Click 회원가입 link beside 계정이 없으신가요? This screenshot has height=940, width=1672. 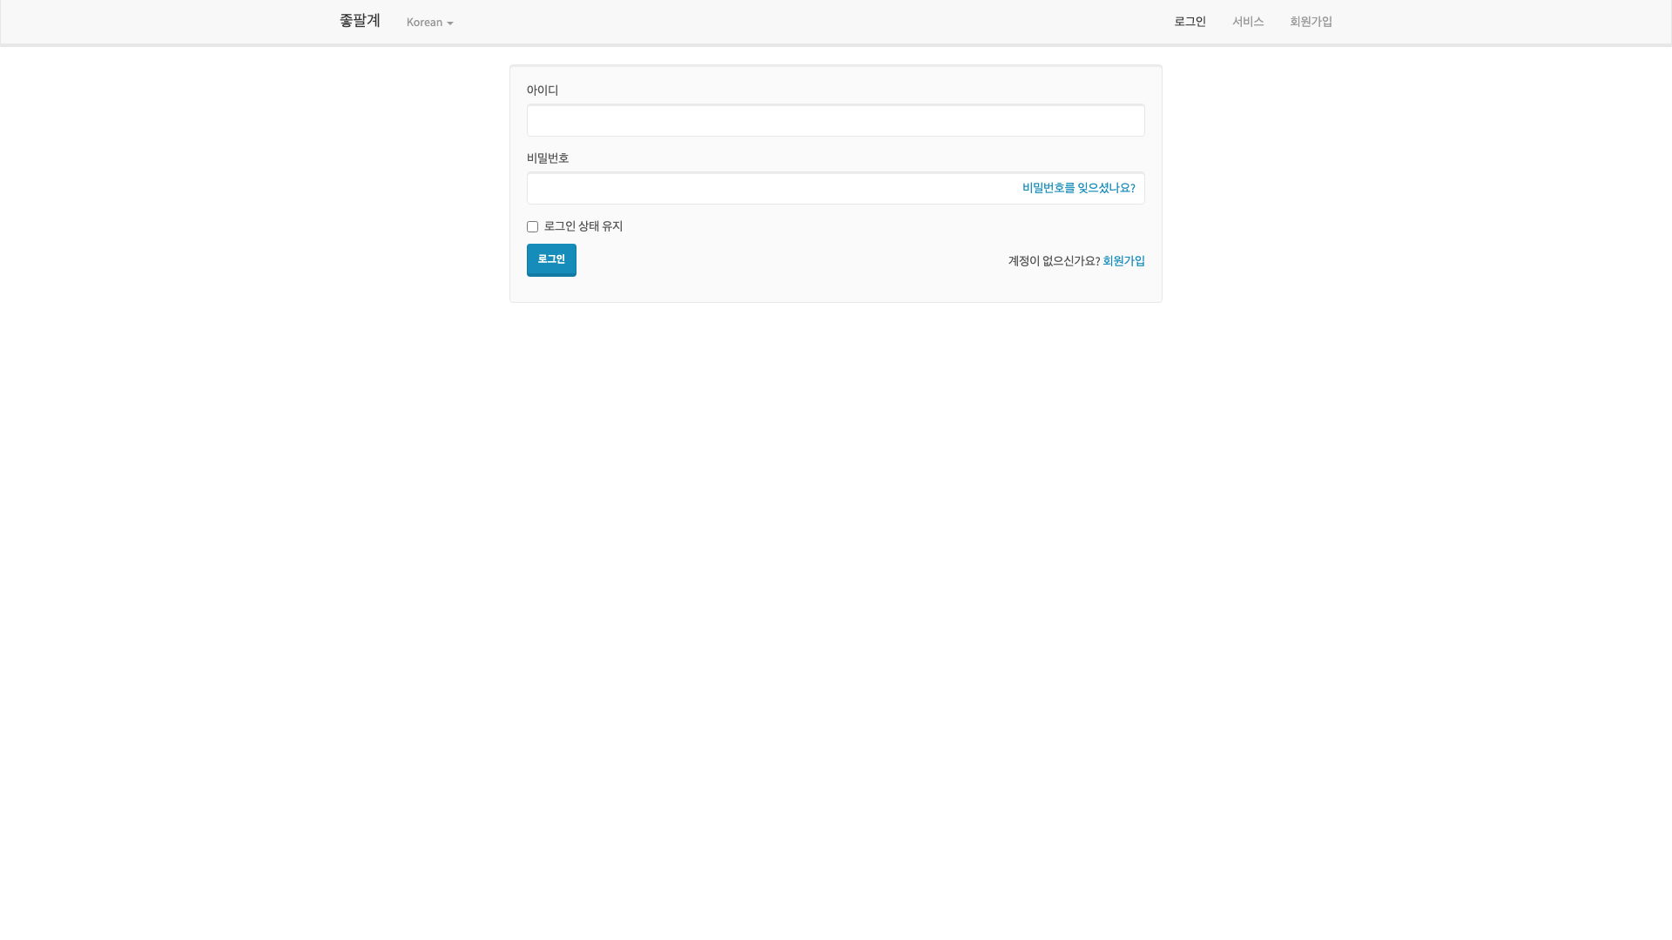1123,261
